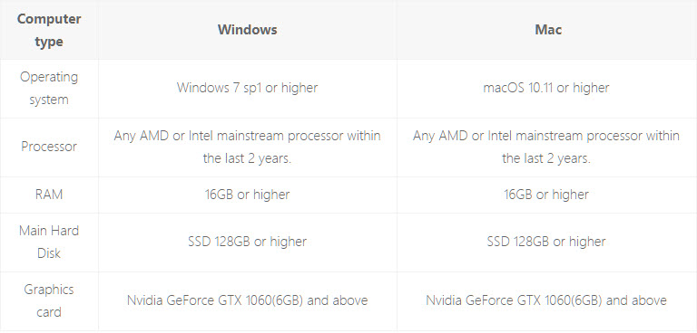This screenshot has width=697, height=333.
Task: Select the Mac column header
Action: pos(548,30)
